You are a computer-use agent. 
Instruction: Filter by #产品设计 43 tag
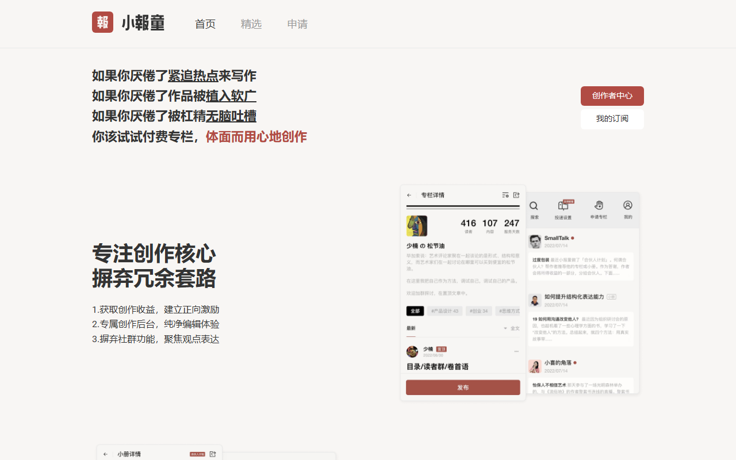(444, 311)
